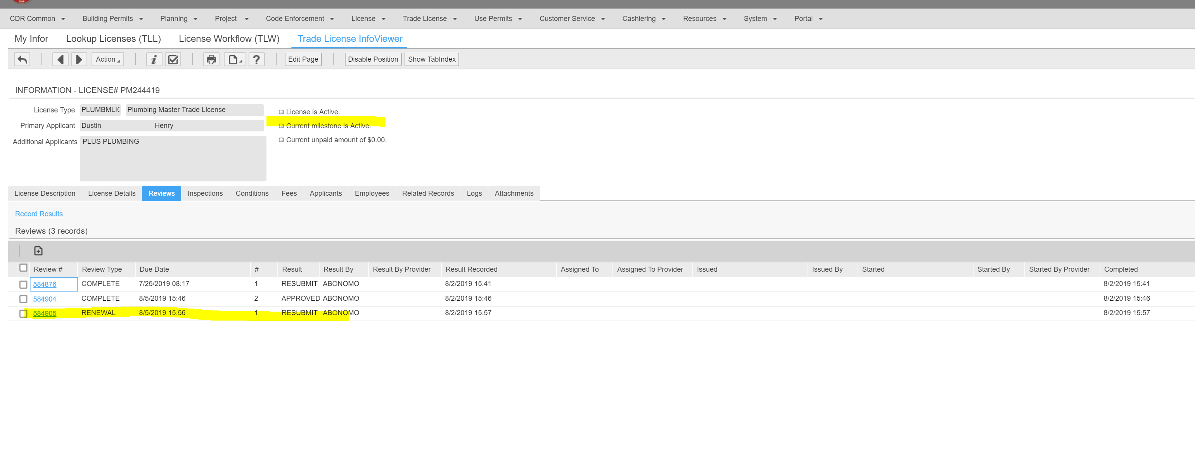
Task: Click the checkmark validate icon
Action: pyautogui.click(x=173, y=59)
